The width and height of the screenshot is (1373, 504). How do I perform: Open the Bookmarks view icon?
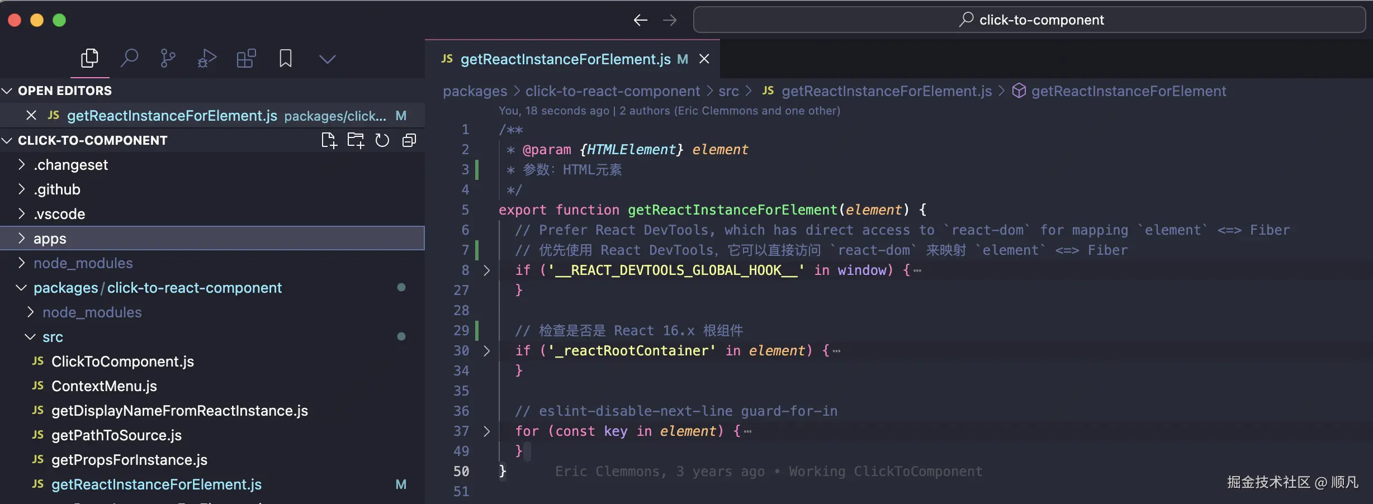(286, 58)
